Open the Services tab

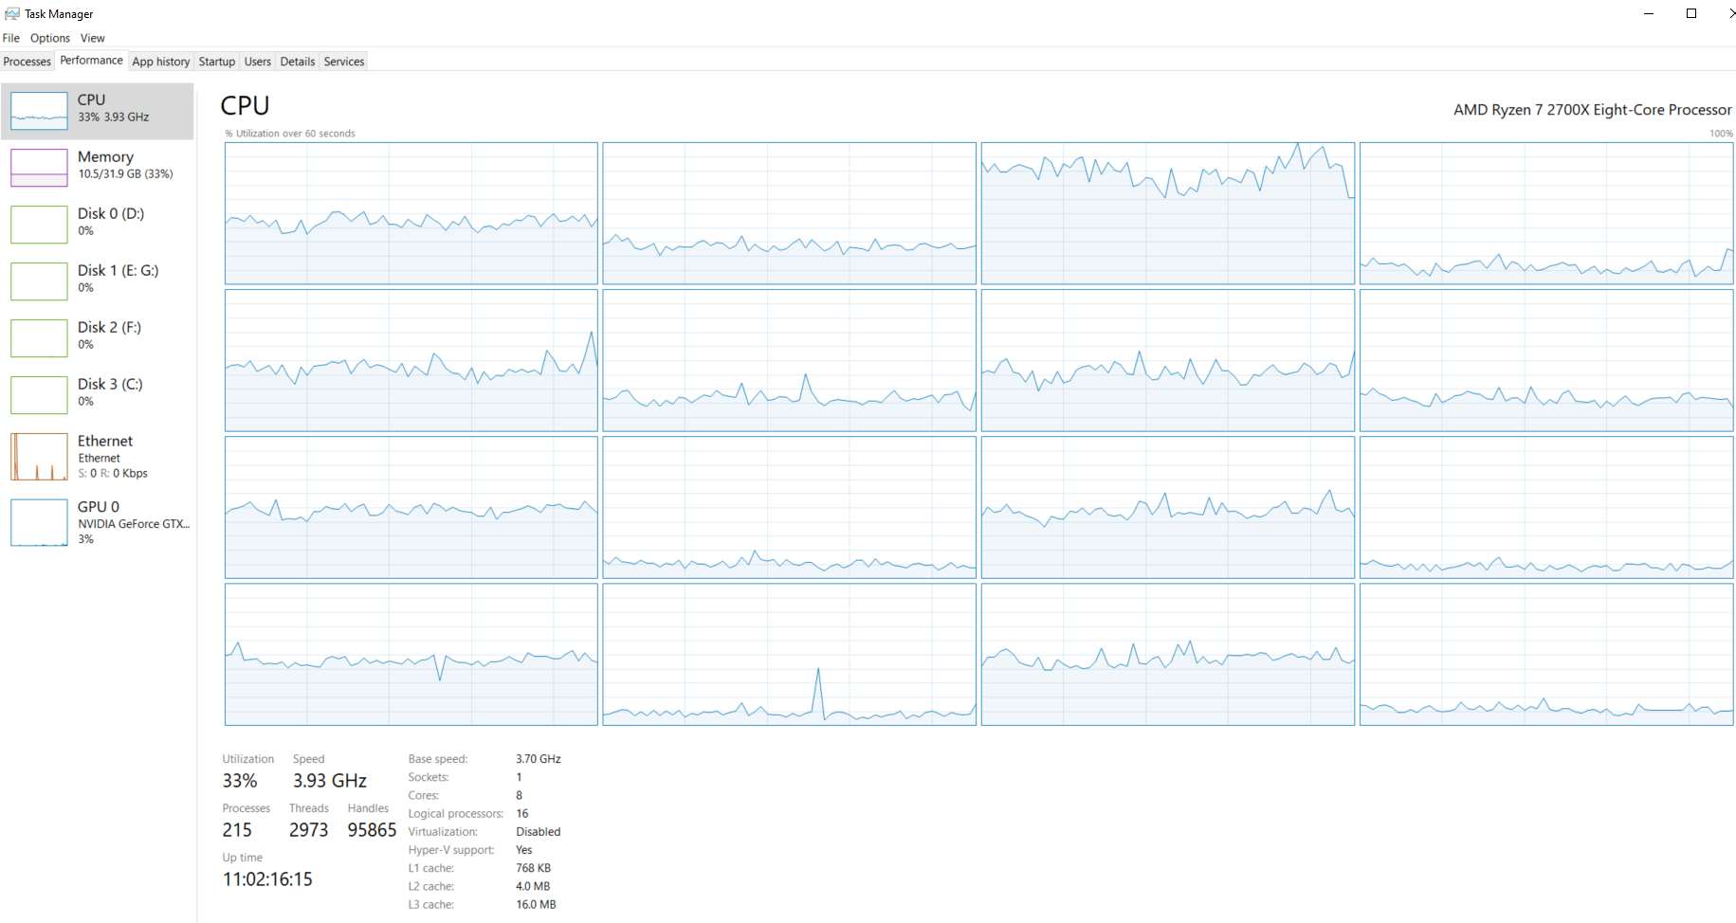click(344, 62)
